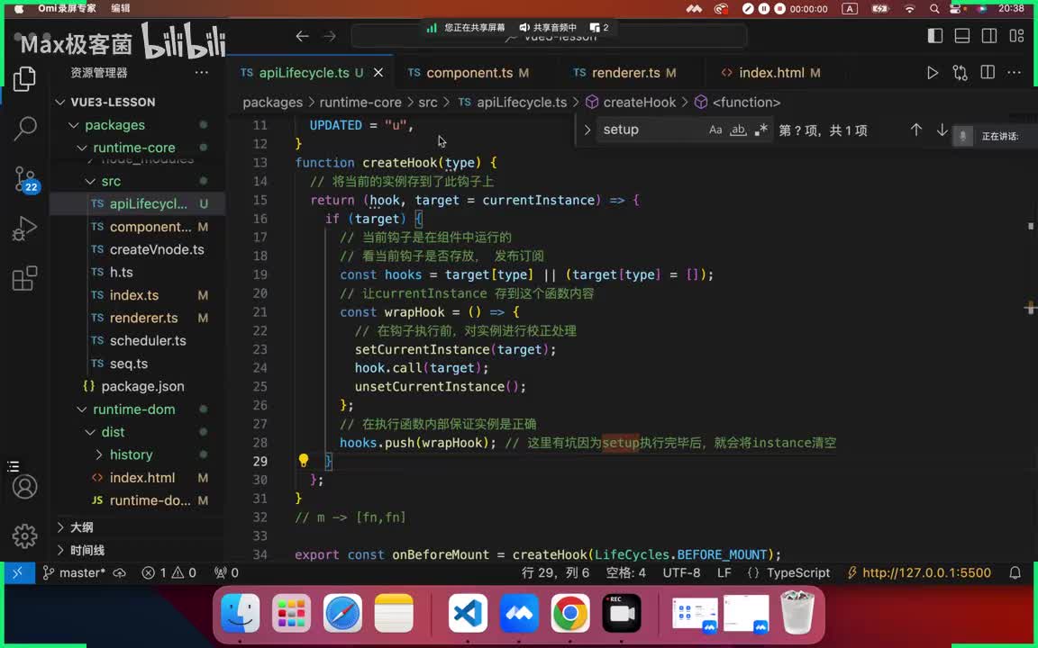This screenshot has width=1038, height=648.
Task: Toggle the primary side bar layout icon
Action: [x=934, y=36]
